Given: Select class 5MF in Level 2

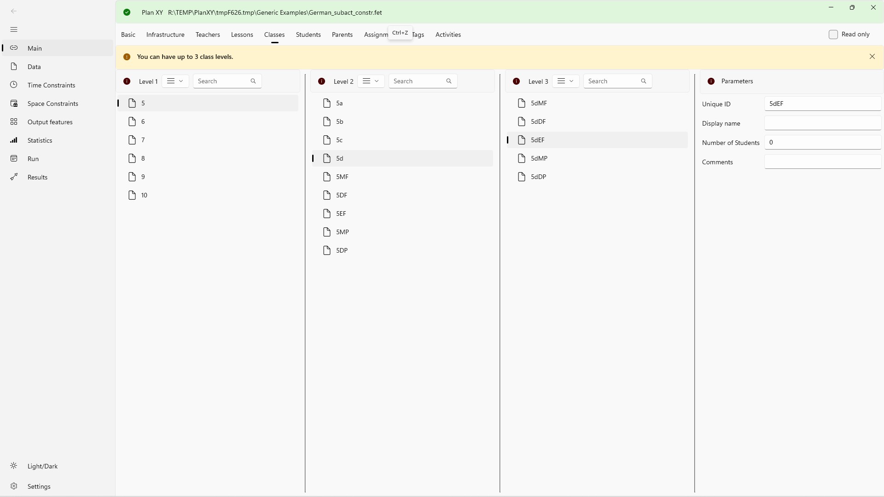Looking at the screenshot, I should click(342, 177).
